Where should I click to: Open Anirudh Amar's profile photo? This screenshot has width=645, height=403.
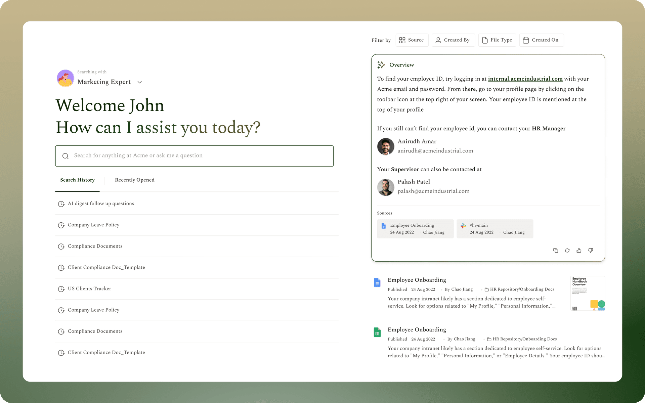coord(386,146)
